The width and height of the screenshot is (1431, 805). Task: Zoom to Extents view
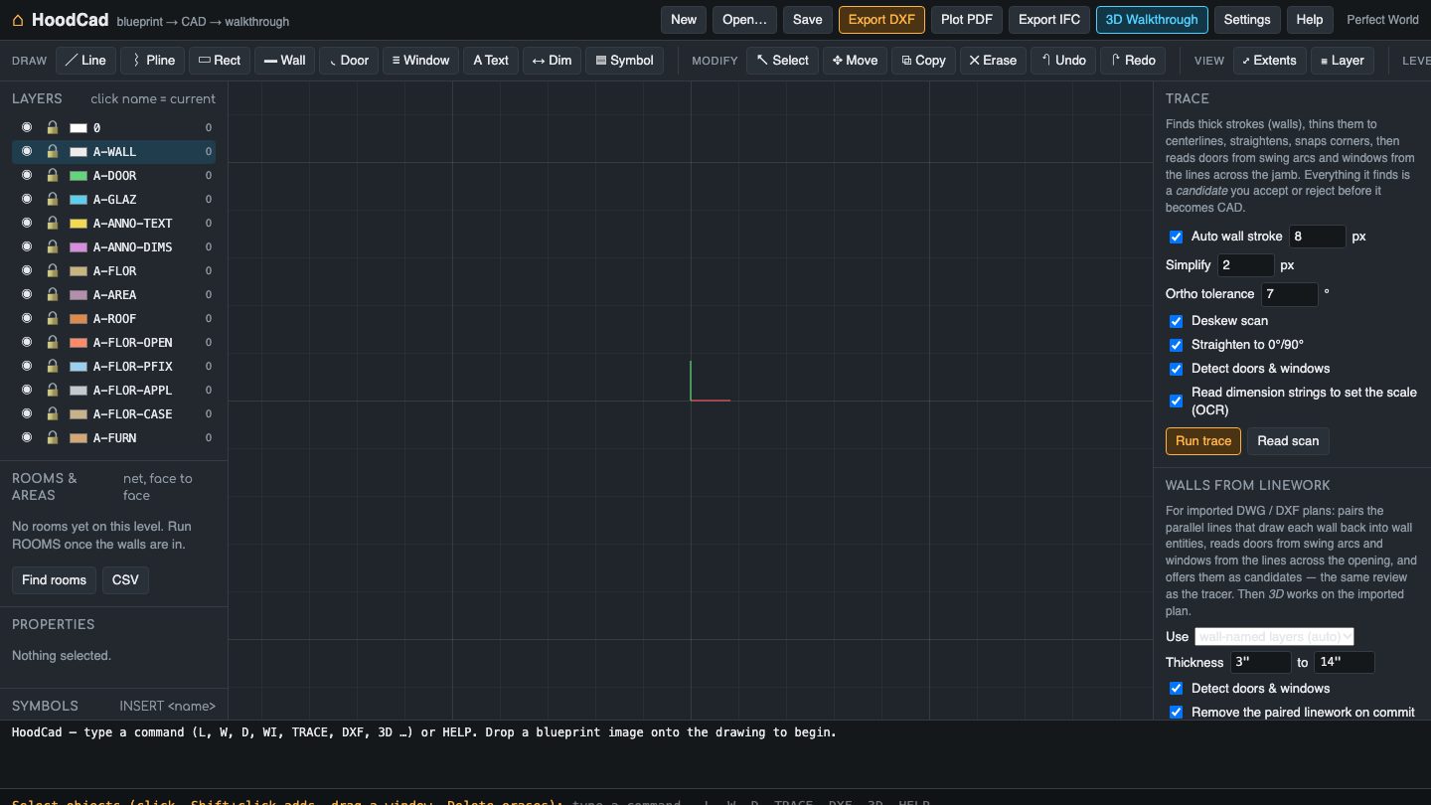pos(1269,61)
